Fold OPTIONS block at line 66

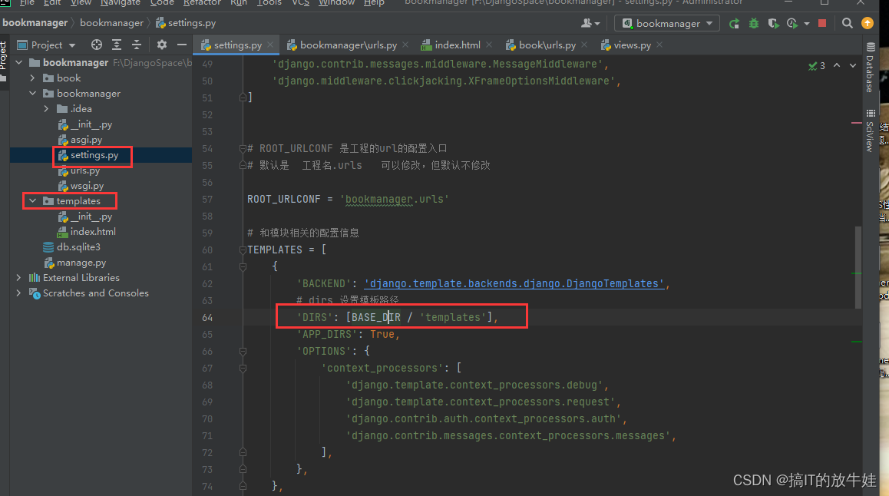[243, 352]
